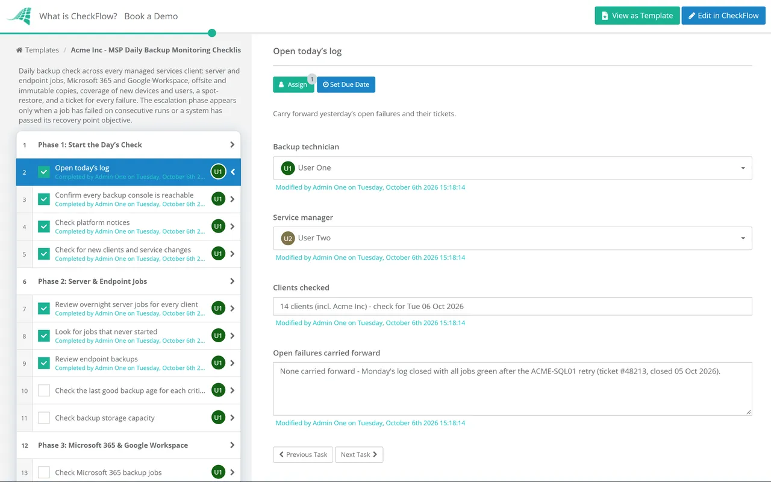The height and width of the screenshot is (482, 771).
Task: Click the Next Task button
Action: pos(359,454)
